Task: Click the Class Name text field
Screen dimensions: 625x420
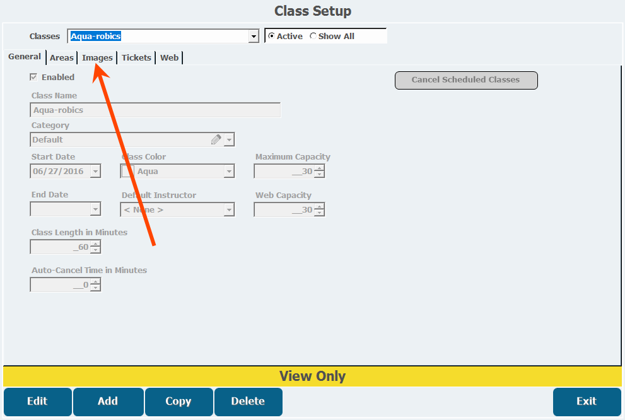Action: pyautogui.click(x=155, y=110)
